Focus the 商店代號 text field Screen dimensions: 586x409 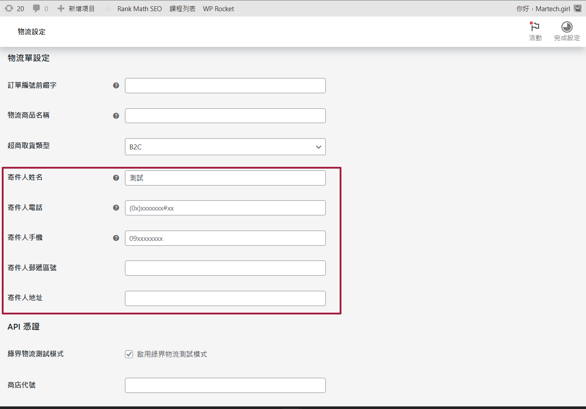click(x=225, y=385)
